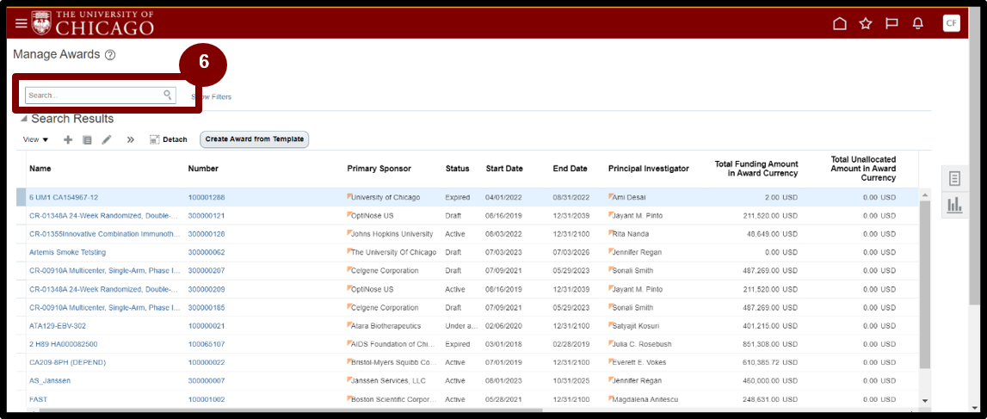987x419 pixels.
Task: Select Celgene Corporation cell in 300000185 row
Action: [385, 308]
